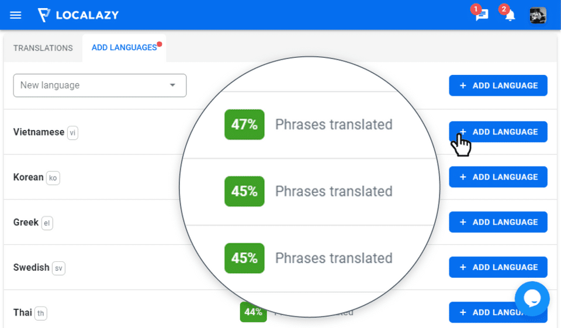Open the messages chat icon

coord(482,15)
